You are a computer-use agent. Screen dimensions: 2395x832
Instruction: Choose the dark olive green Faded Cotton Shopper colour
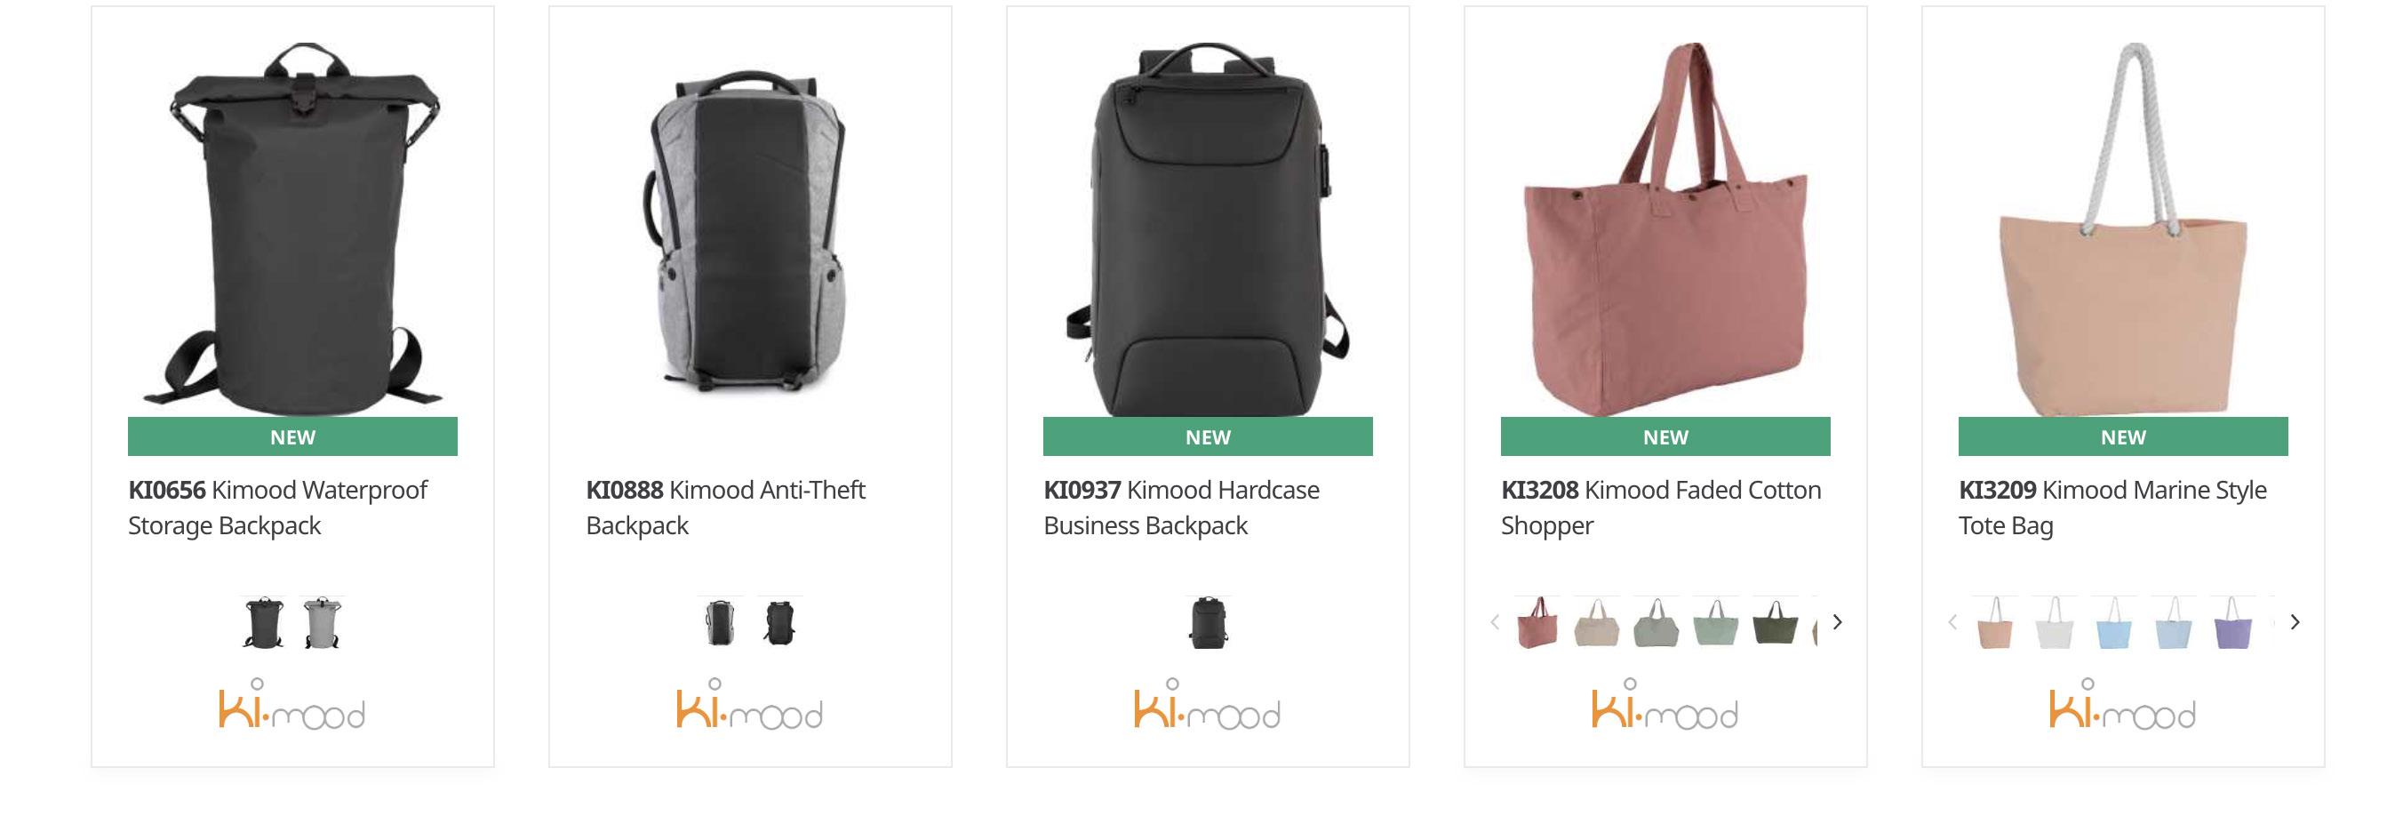click(x=1775, y=623)
